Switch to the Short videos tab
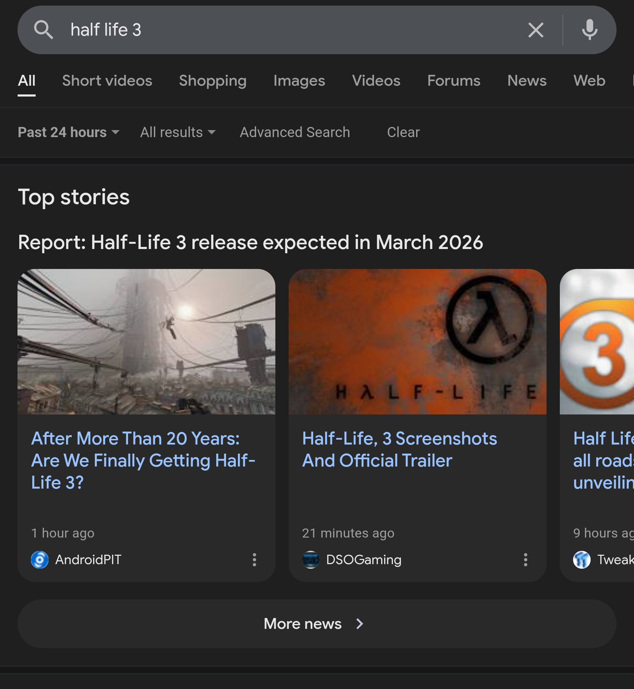634x689 pixels. coord(107,81)
